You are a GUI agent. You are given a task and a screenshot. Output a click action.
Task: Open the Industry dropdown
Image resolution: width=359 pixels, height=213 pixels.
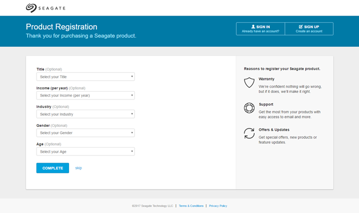click(85, 114)
